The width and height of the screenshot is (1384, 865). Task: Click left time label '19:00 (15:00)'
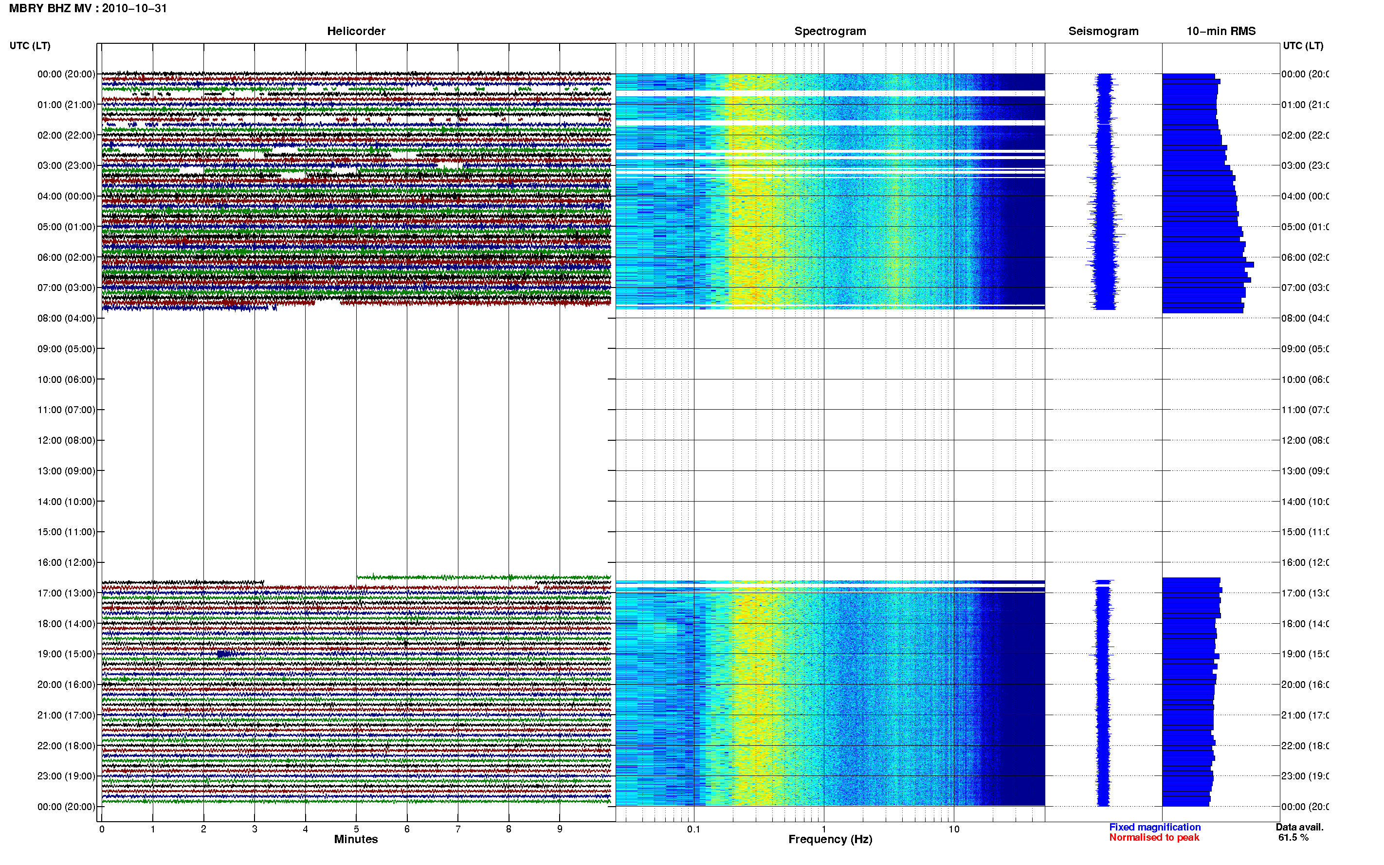[66, 654]
